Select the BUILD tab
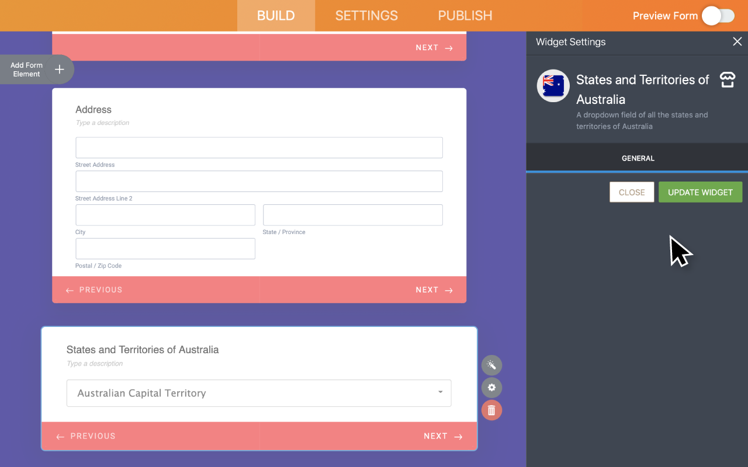This screenshot has width=748, height=467. coord(276,16)
